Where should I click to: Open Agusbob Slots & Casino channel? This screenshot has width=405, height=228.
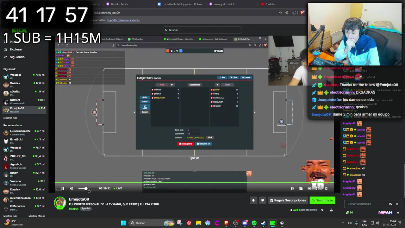point(24,166)
